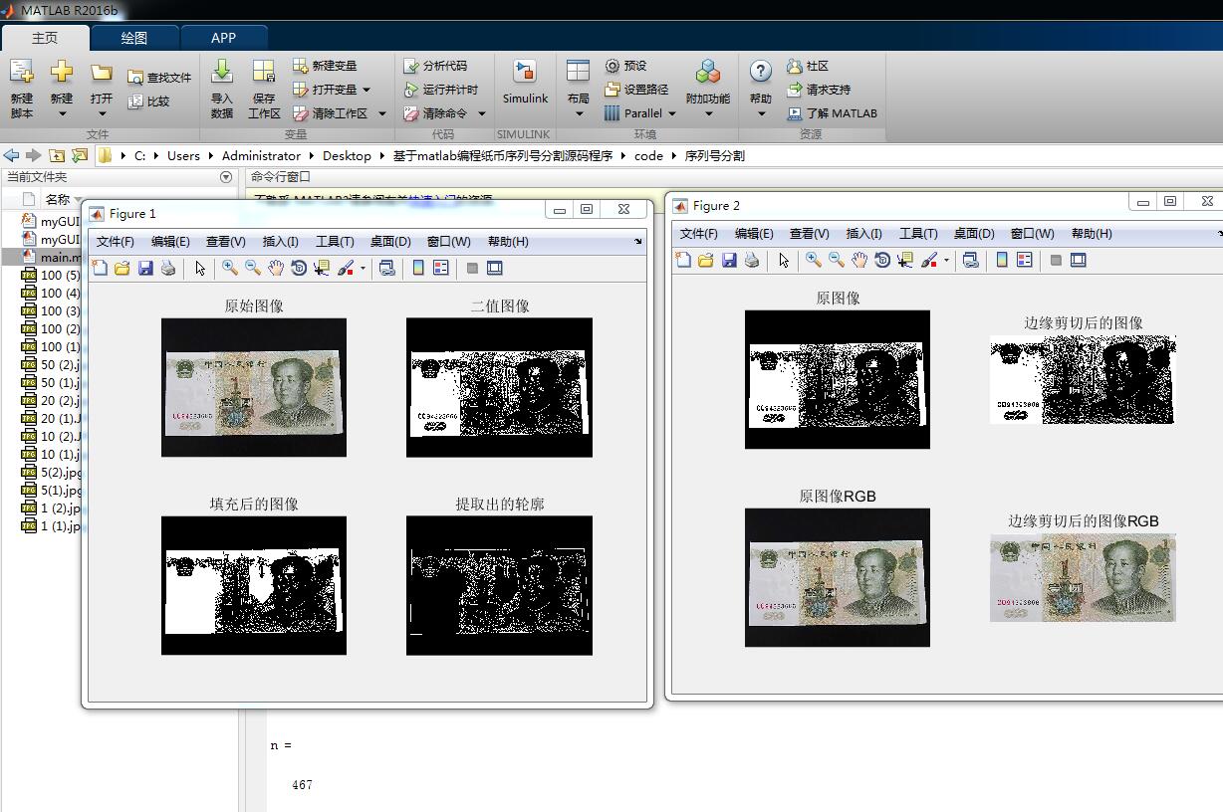Screen dimensions: 1223x812
Task: Toggle Insert Colorbar in Figure 2 toolbar
Action: (x=1002, y=260)
